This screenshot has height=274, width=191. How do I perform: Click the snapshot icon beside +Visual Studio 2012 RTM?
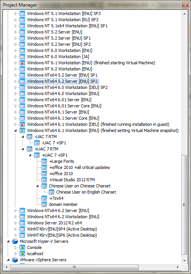click(x=44, y=180)
